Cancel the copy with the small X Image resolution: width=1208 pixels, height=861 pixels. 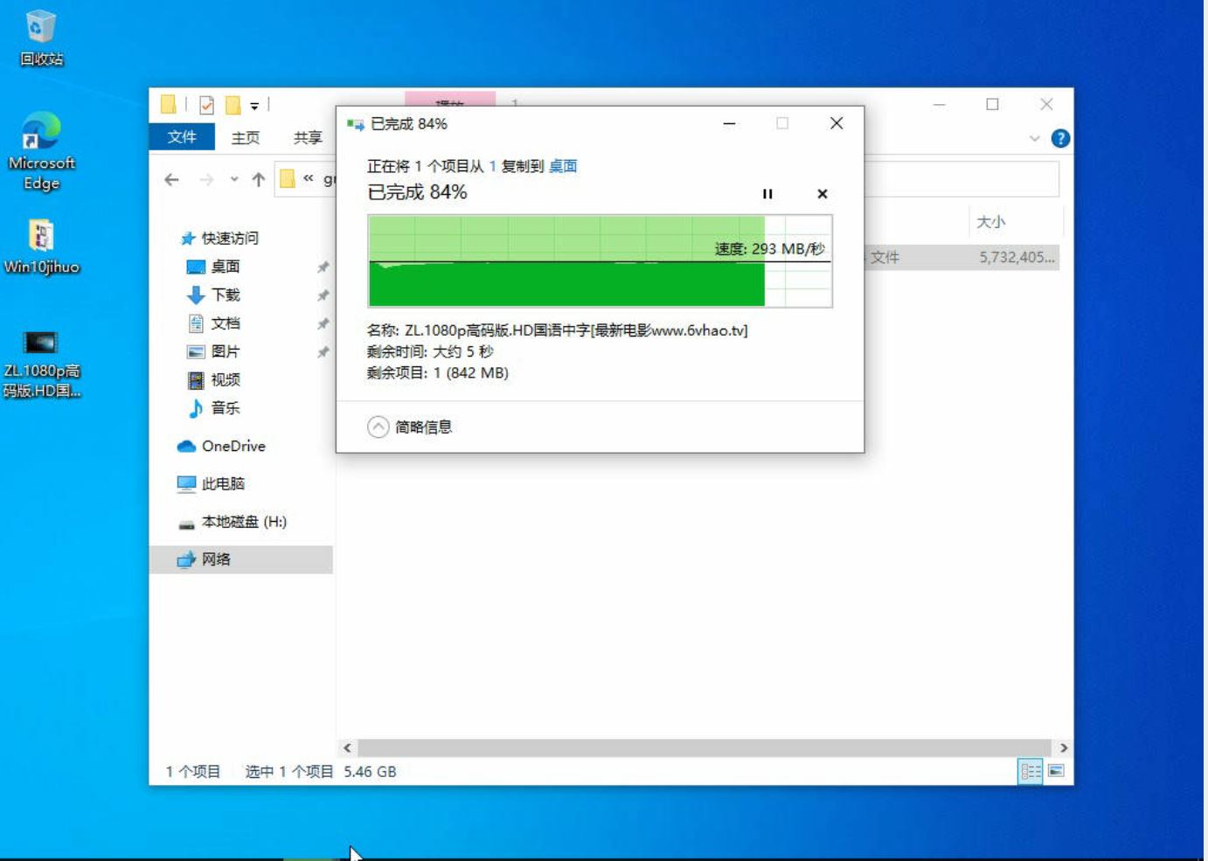coord(822,194)
